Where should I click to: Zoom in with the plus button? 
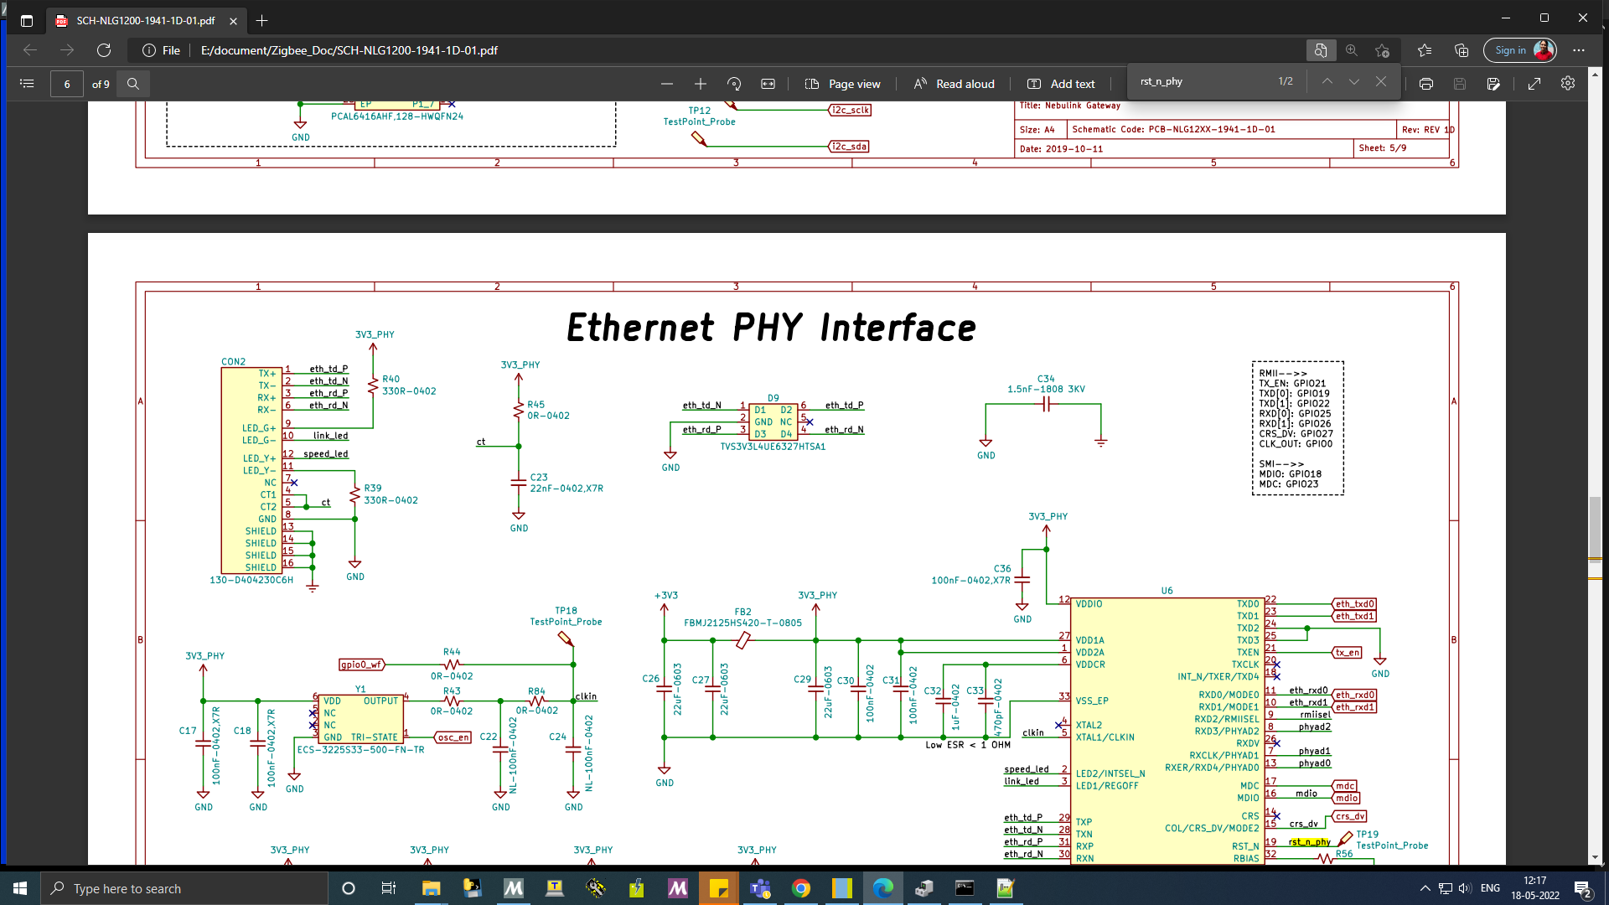pos(701,84)
